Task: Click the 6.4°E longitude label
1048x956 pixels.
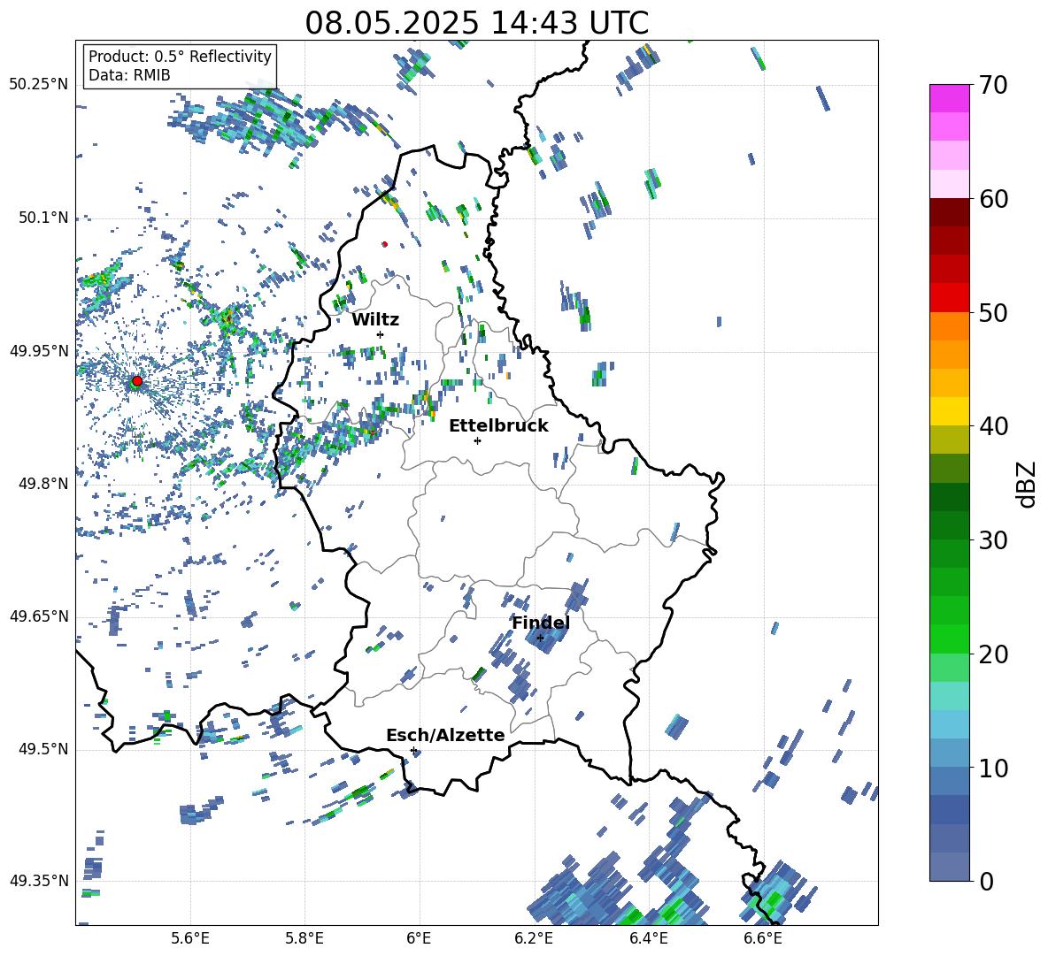Action: click(648, 938)
